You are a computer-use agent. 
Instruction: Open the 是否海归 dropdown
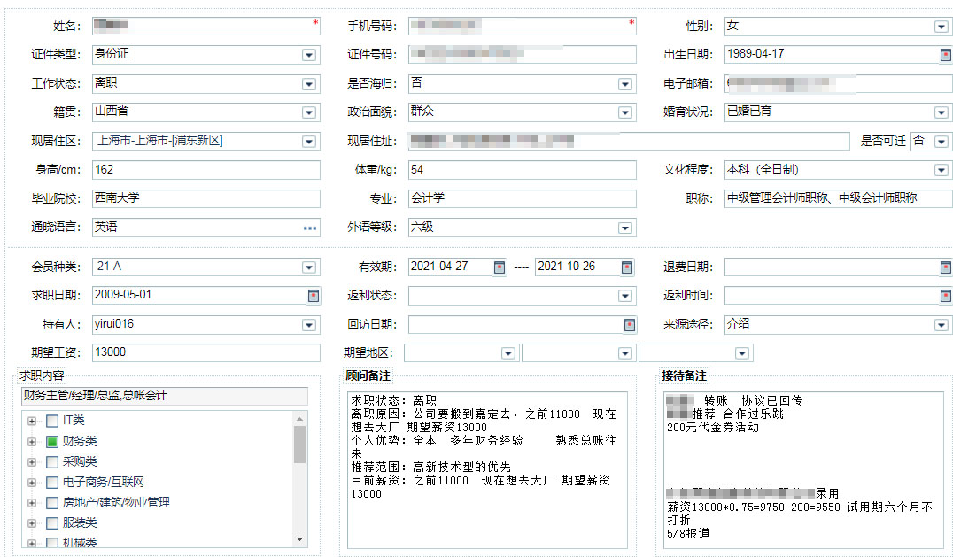[624, 84]
